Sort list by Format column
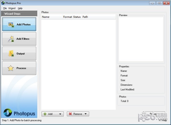This screenshot has height=125, width=171. tap(68, 17)
